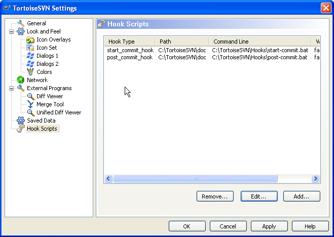Click the TortoiseSVN turtle title bar icon
The image size is (334, 237).
click(x=7, y=8)
